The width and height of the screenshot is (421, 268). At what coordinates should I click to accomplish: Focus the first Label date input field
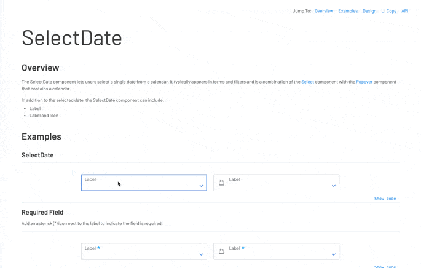(x=144, y=183)
